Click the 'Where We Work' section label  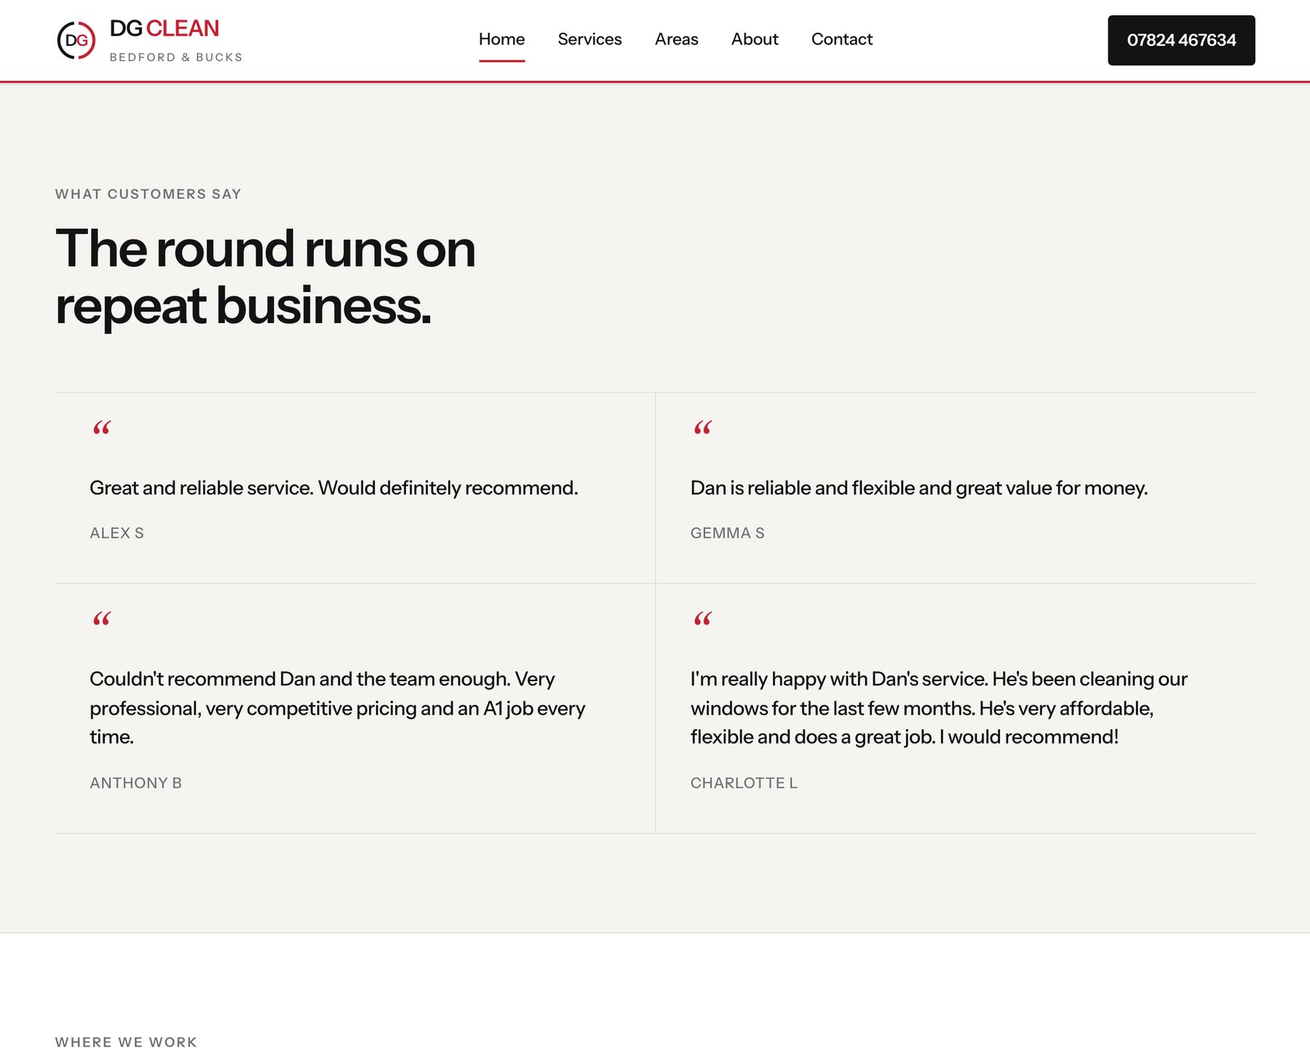(127, 1041)
